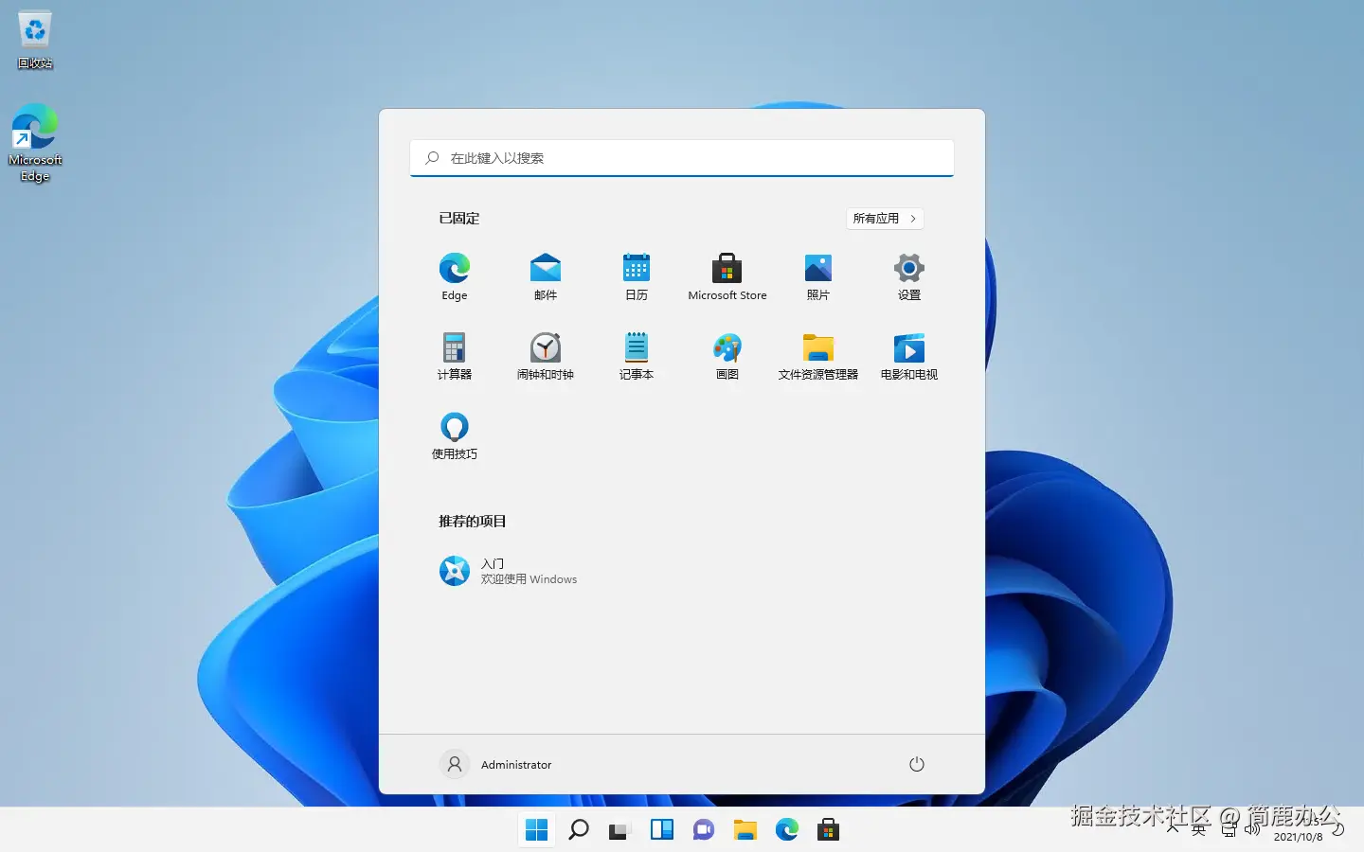Viewport: 1364px width, 852px height.
Task: Open the Widgets panel from the taskbar
Action: (661, 829)
